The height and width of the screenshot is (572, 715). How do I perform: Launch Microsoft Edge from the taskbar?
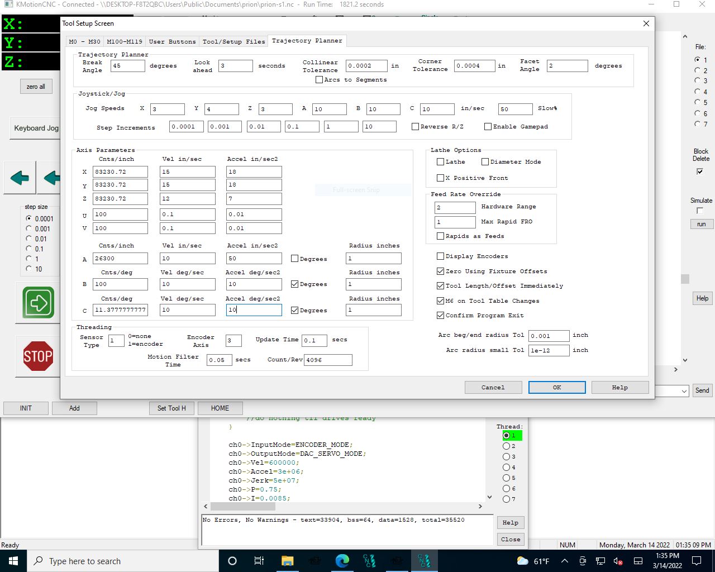(x=342, y=561)
